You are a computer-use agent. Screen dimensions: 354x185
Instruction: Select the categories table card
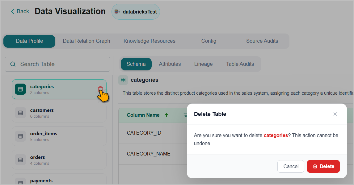pos(59,89)
